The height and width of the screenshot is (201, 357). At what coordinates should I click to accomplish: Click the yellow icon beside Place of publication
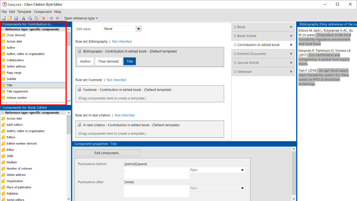tap(3, 187)
